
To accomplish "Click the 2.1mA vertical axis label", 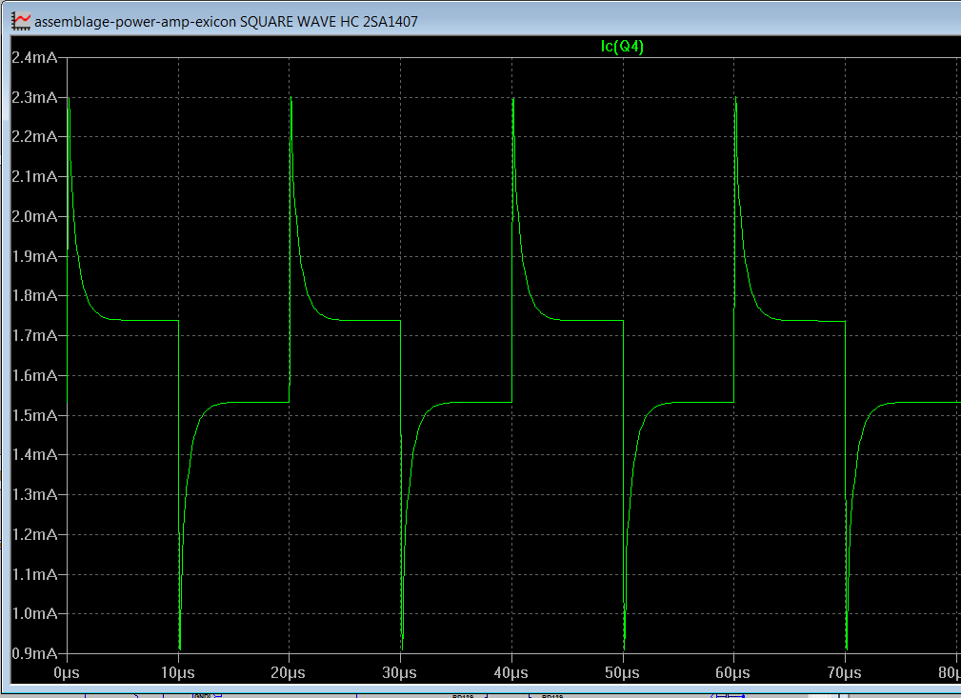I will tap(34, 176).
